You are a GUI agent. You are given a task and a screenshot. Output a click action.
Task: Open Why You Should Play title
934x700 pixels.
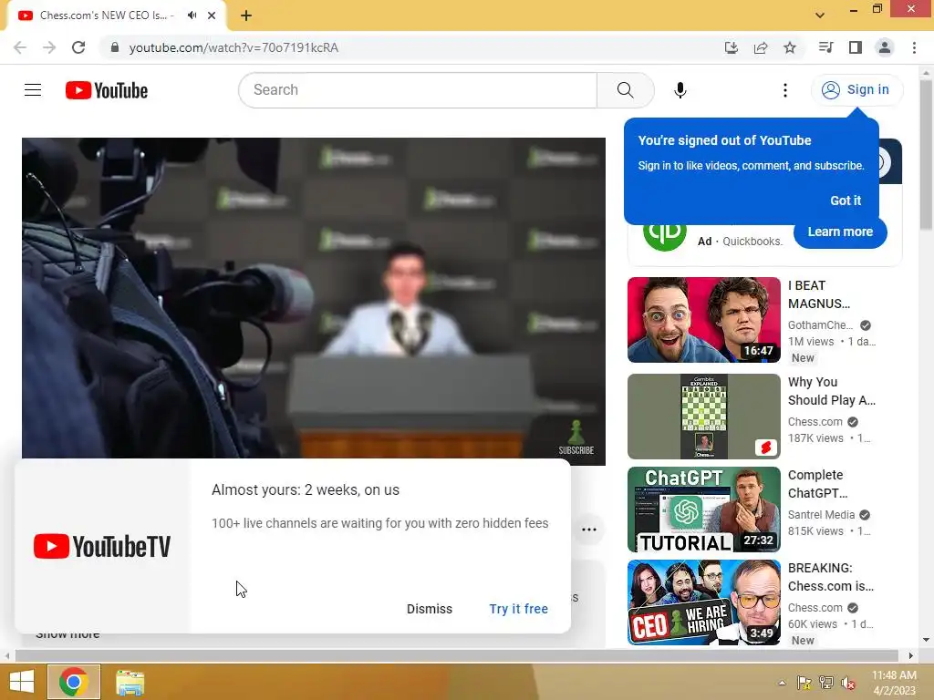[832, 391]
